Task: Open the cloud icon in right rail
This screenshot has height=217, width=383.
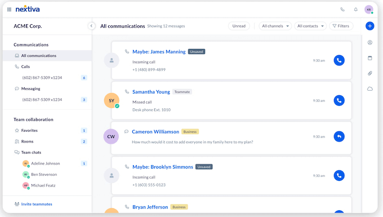Action: (x=370, y=88)
